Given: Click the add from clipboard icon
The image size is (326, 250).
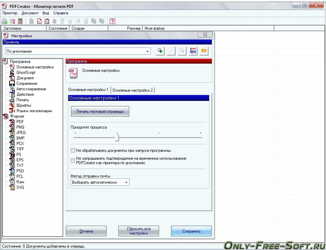Looking at the screenshot, I should 47,21.
